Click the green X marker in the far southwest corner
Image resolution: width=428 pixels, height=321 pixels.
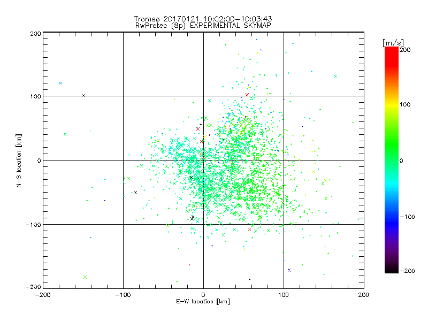tap(85, 277)
